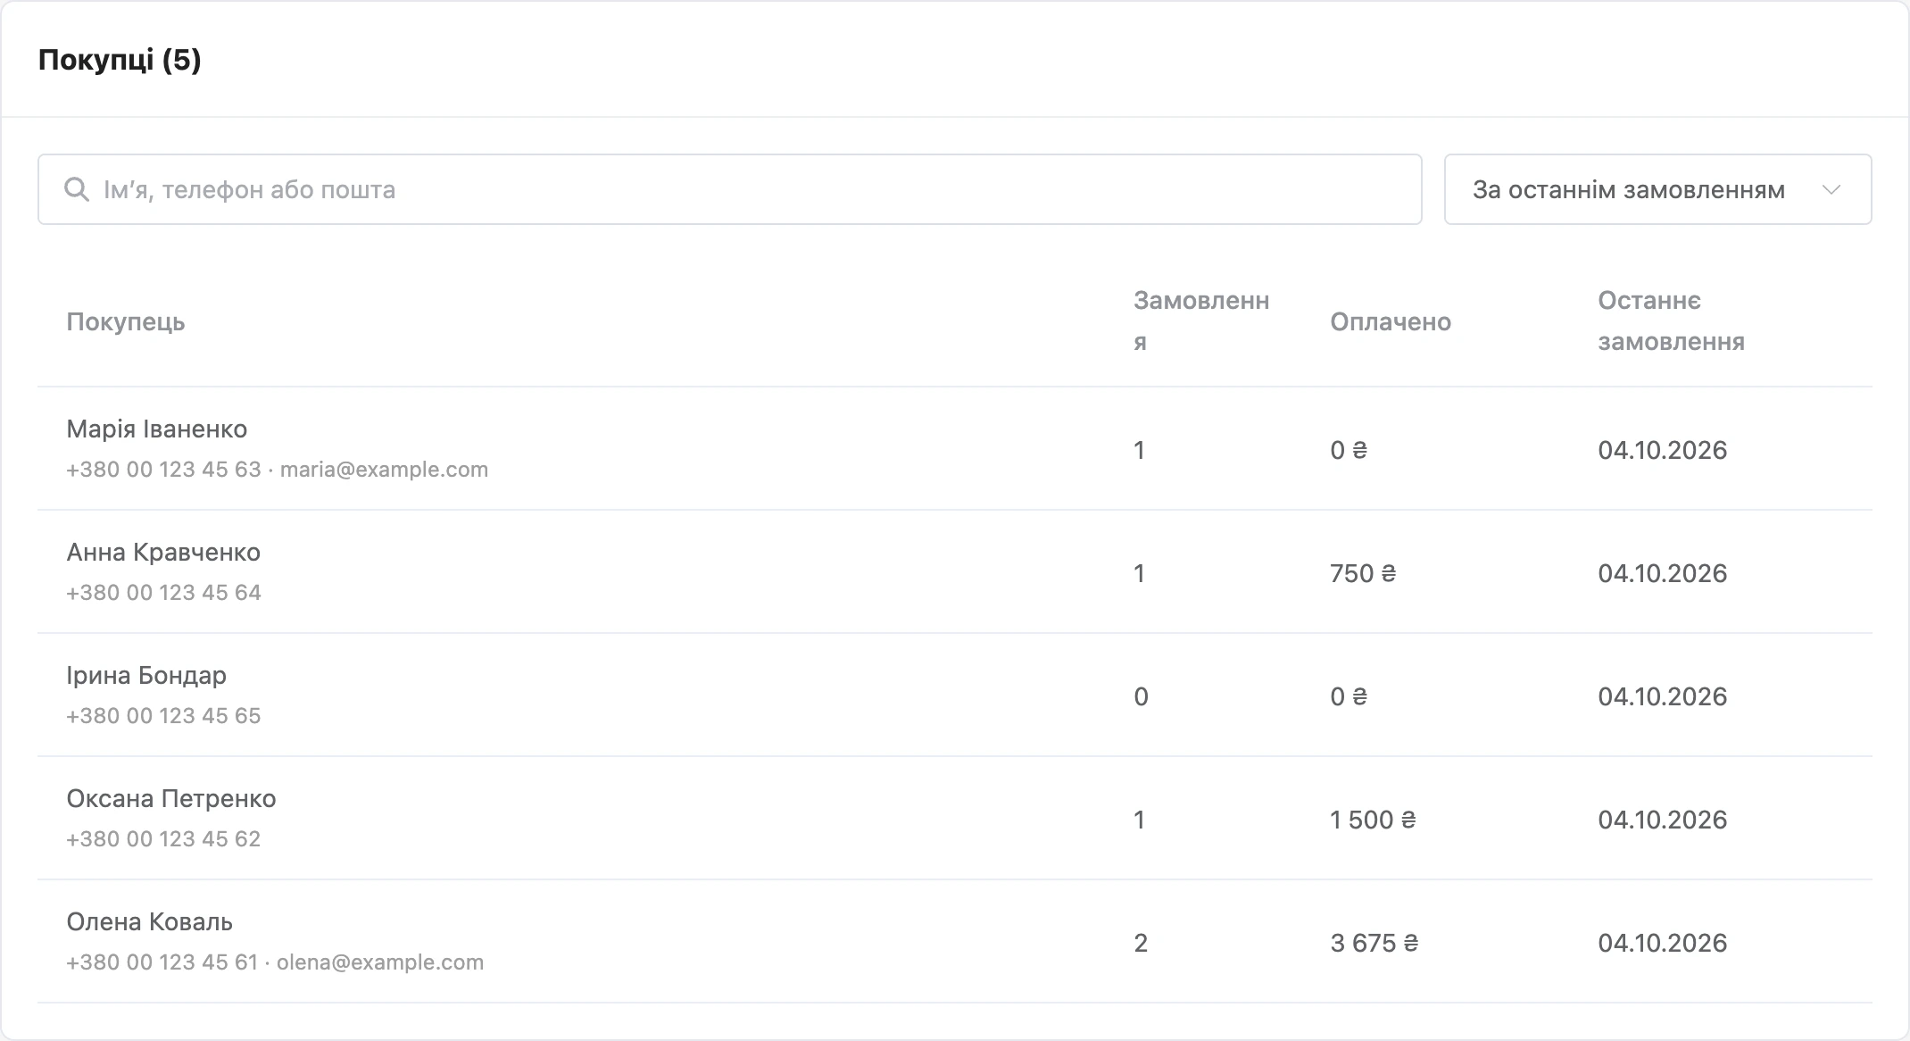This screenshot has height=1041, width=1910.
Task: Click the «Покупці (5)» heading
Action: pos(120,60)
